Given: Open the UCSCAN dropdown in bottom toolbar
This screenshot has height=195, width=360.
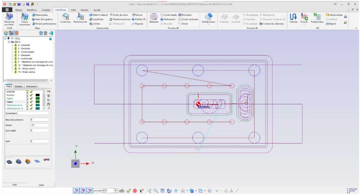Looking at the screenshot, I should 103,191.
